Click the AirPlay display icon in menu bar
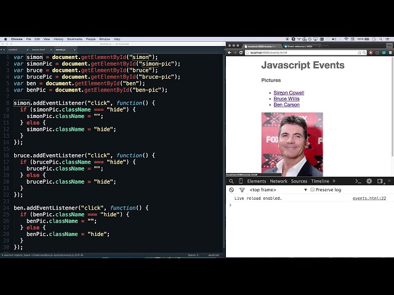The image size is (394, 295). tap(315, 39)
